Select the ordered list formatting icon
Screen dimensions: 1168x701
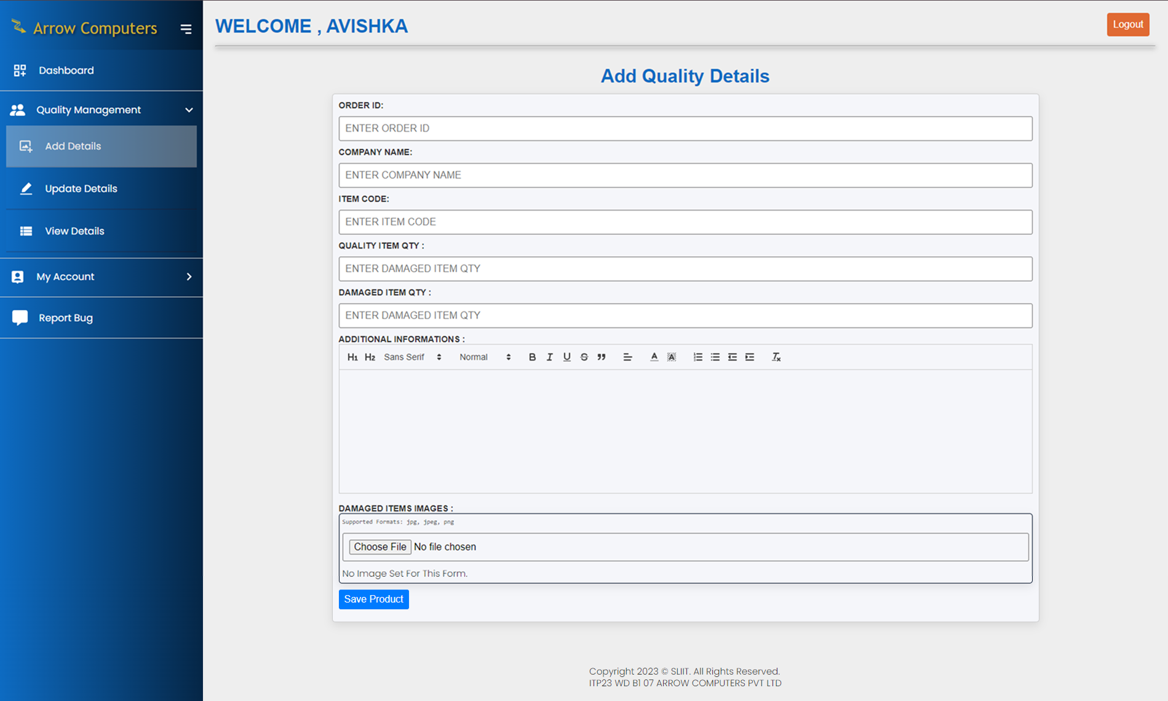pos(698,357)
